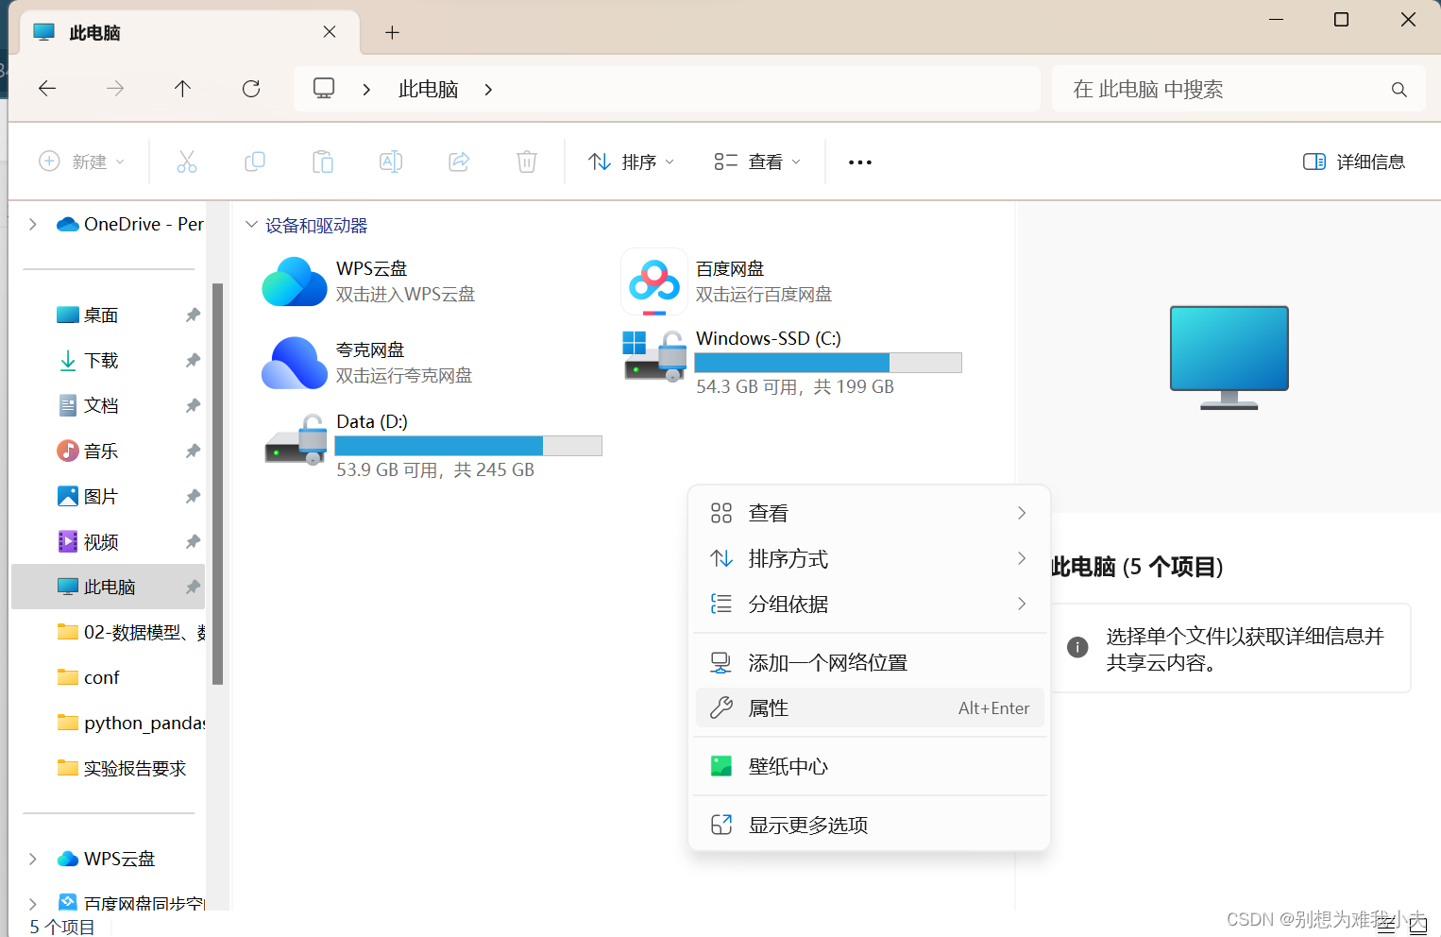Click the Delete icon in the toolbar

click(x=527, y=162)
